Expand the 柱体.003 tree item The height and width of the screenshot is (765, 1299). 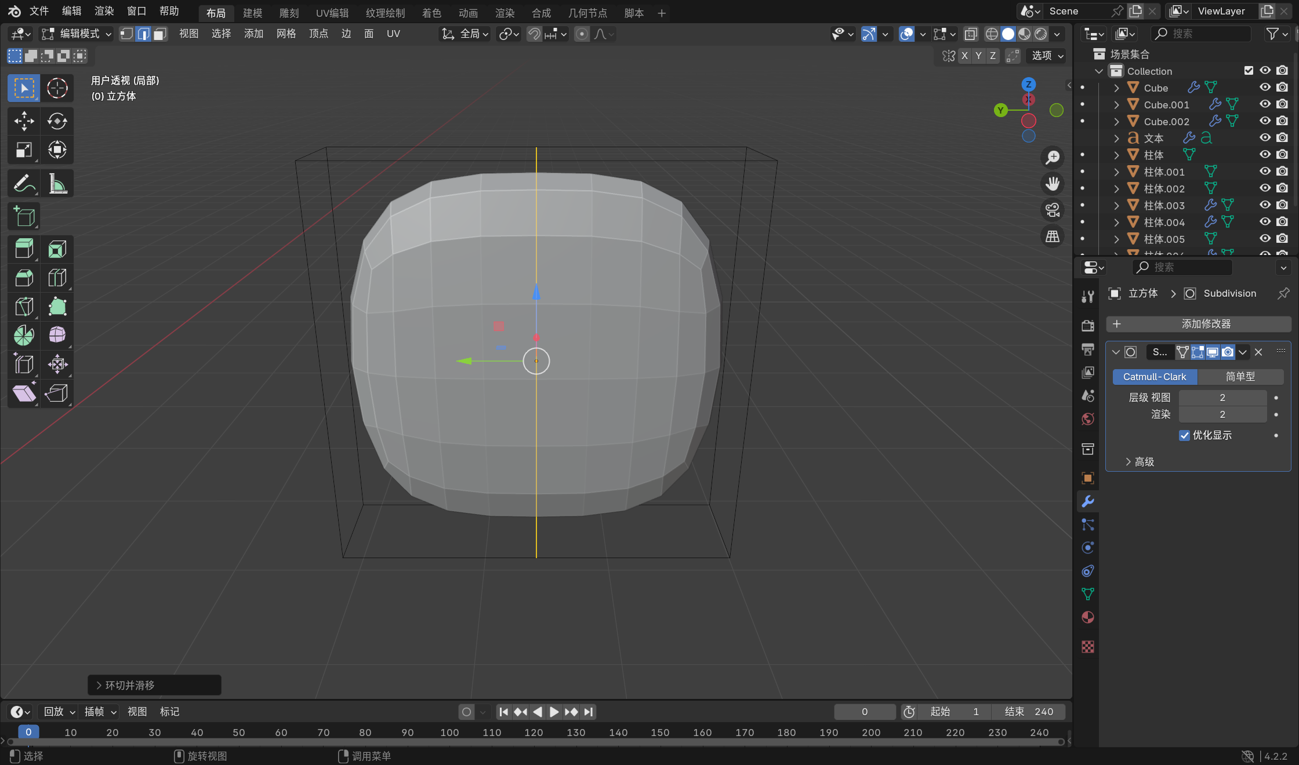point(1116,206)
